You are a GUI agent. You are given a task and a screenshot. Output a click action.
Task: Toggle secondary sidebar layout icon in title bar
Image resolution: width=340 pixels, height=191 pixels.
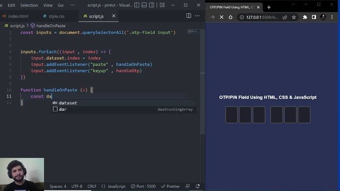pyautogui.click(x=151, y=5)
